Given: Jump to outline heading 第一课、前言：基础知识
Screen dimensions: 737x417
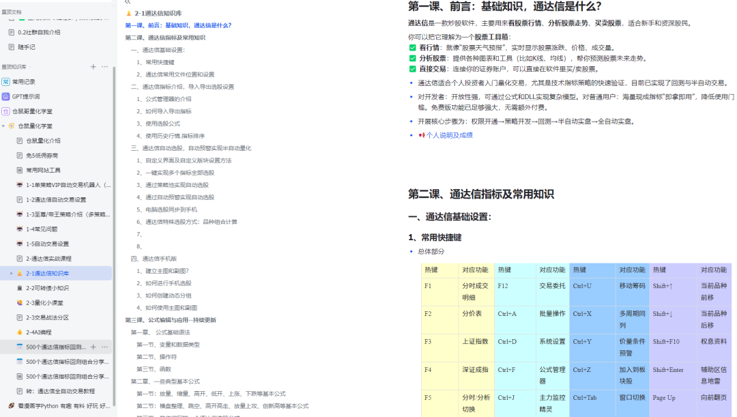Looking at the screenshot, I should 178,25.
